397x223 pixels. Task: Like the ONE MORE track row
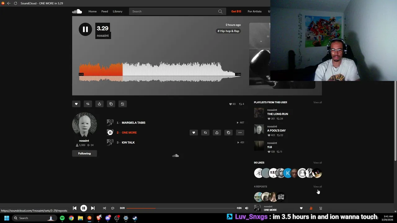point(194,133)
